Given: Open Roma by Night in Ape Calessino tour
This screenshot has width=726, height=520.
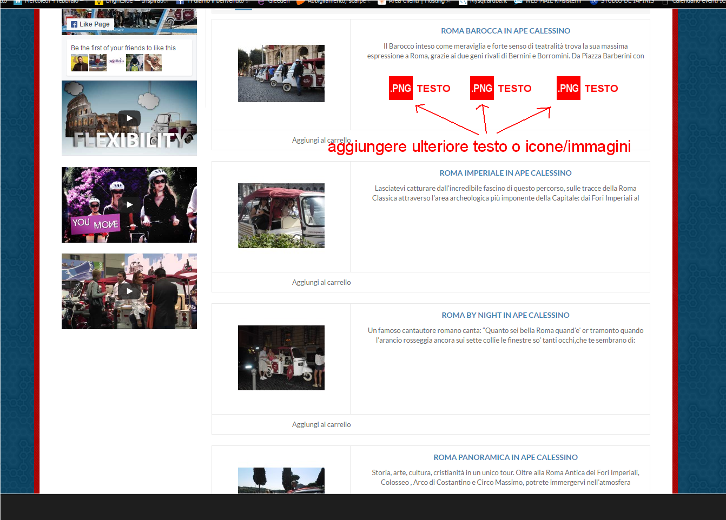Looking at the screenshot, I should tap(505, 315).
